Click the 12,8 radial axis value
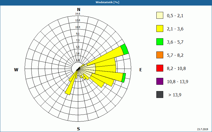Viewport: 212px width, 132px height. pyautogui.click(x=78, y=20)
